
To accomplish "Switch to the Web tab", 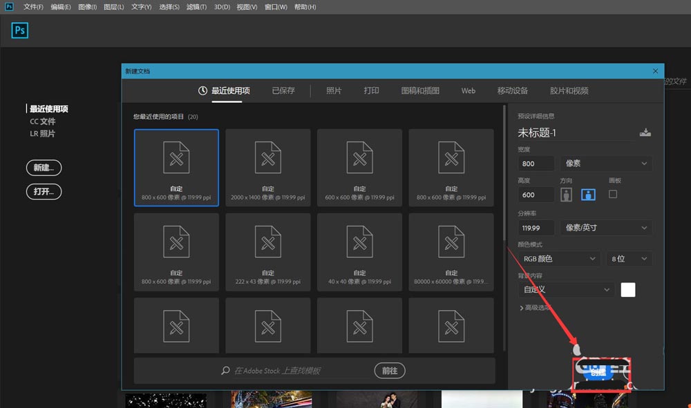I will click(468, 90).
